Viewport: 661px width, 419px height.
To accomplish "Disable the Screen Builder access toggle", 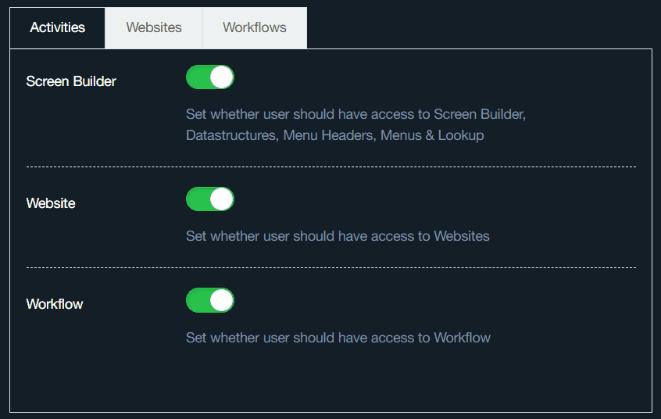I will (209, 77).
